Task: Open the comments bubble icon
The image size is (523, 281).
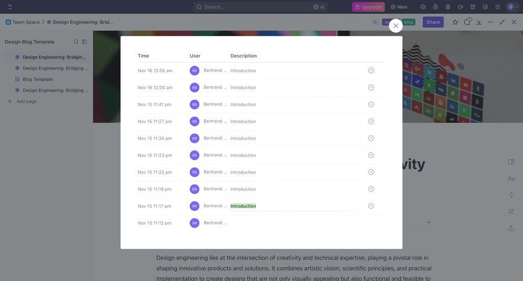Action: click(x=467, y=22)
